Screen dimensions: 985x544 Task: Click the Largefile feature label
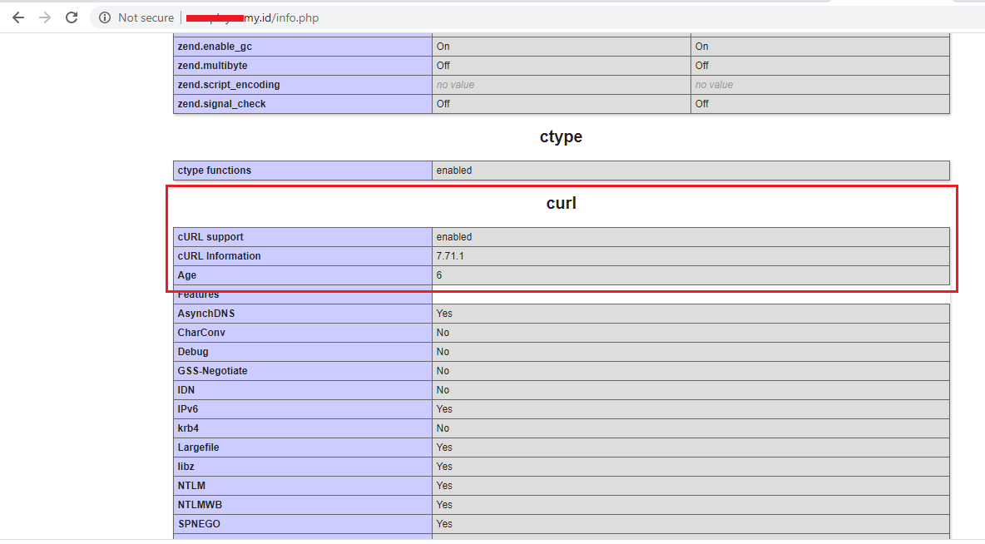[199, 448]
